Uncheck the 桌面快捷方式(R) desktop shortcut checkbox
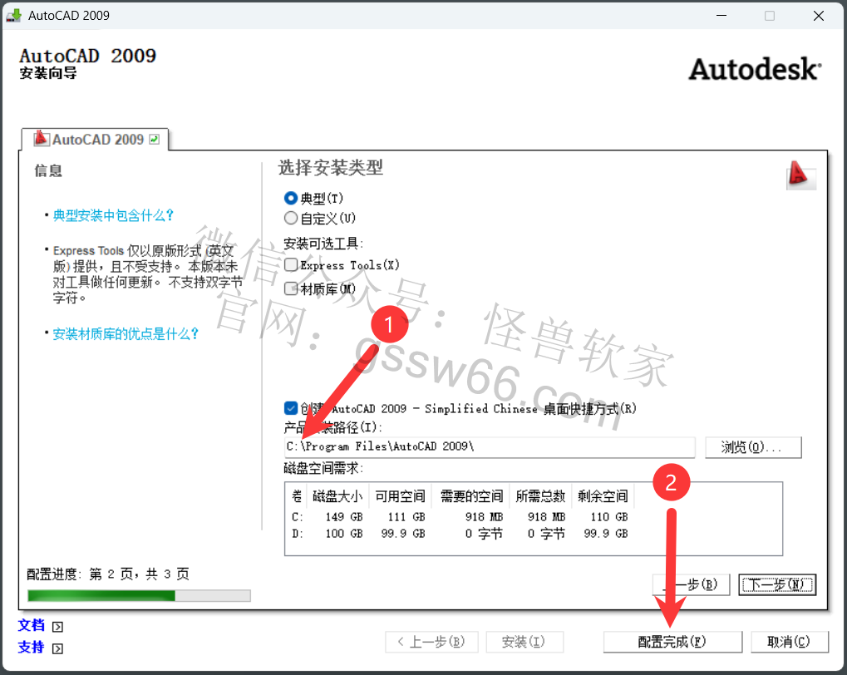The image size is (847, 675). pyautogui.click(x=291, y=408)
